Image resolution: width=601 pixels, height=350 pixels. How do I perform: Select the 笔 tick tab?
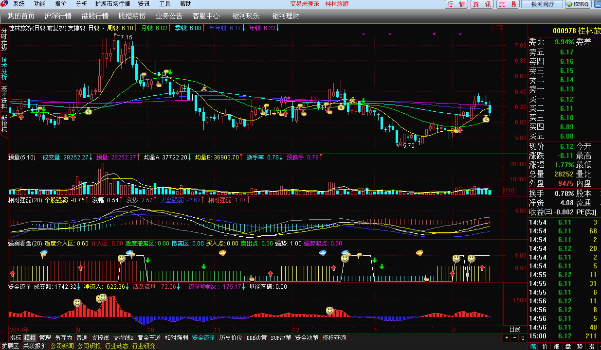[534, 346]
